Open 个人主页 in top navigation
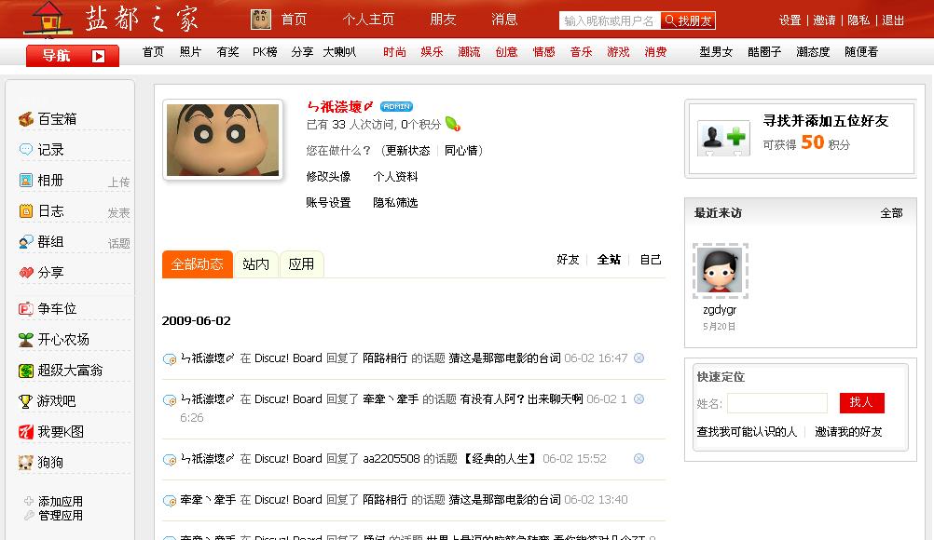 coord(368,20)
